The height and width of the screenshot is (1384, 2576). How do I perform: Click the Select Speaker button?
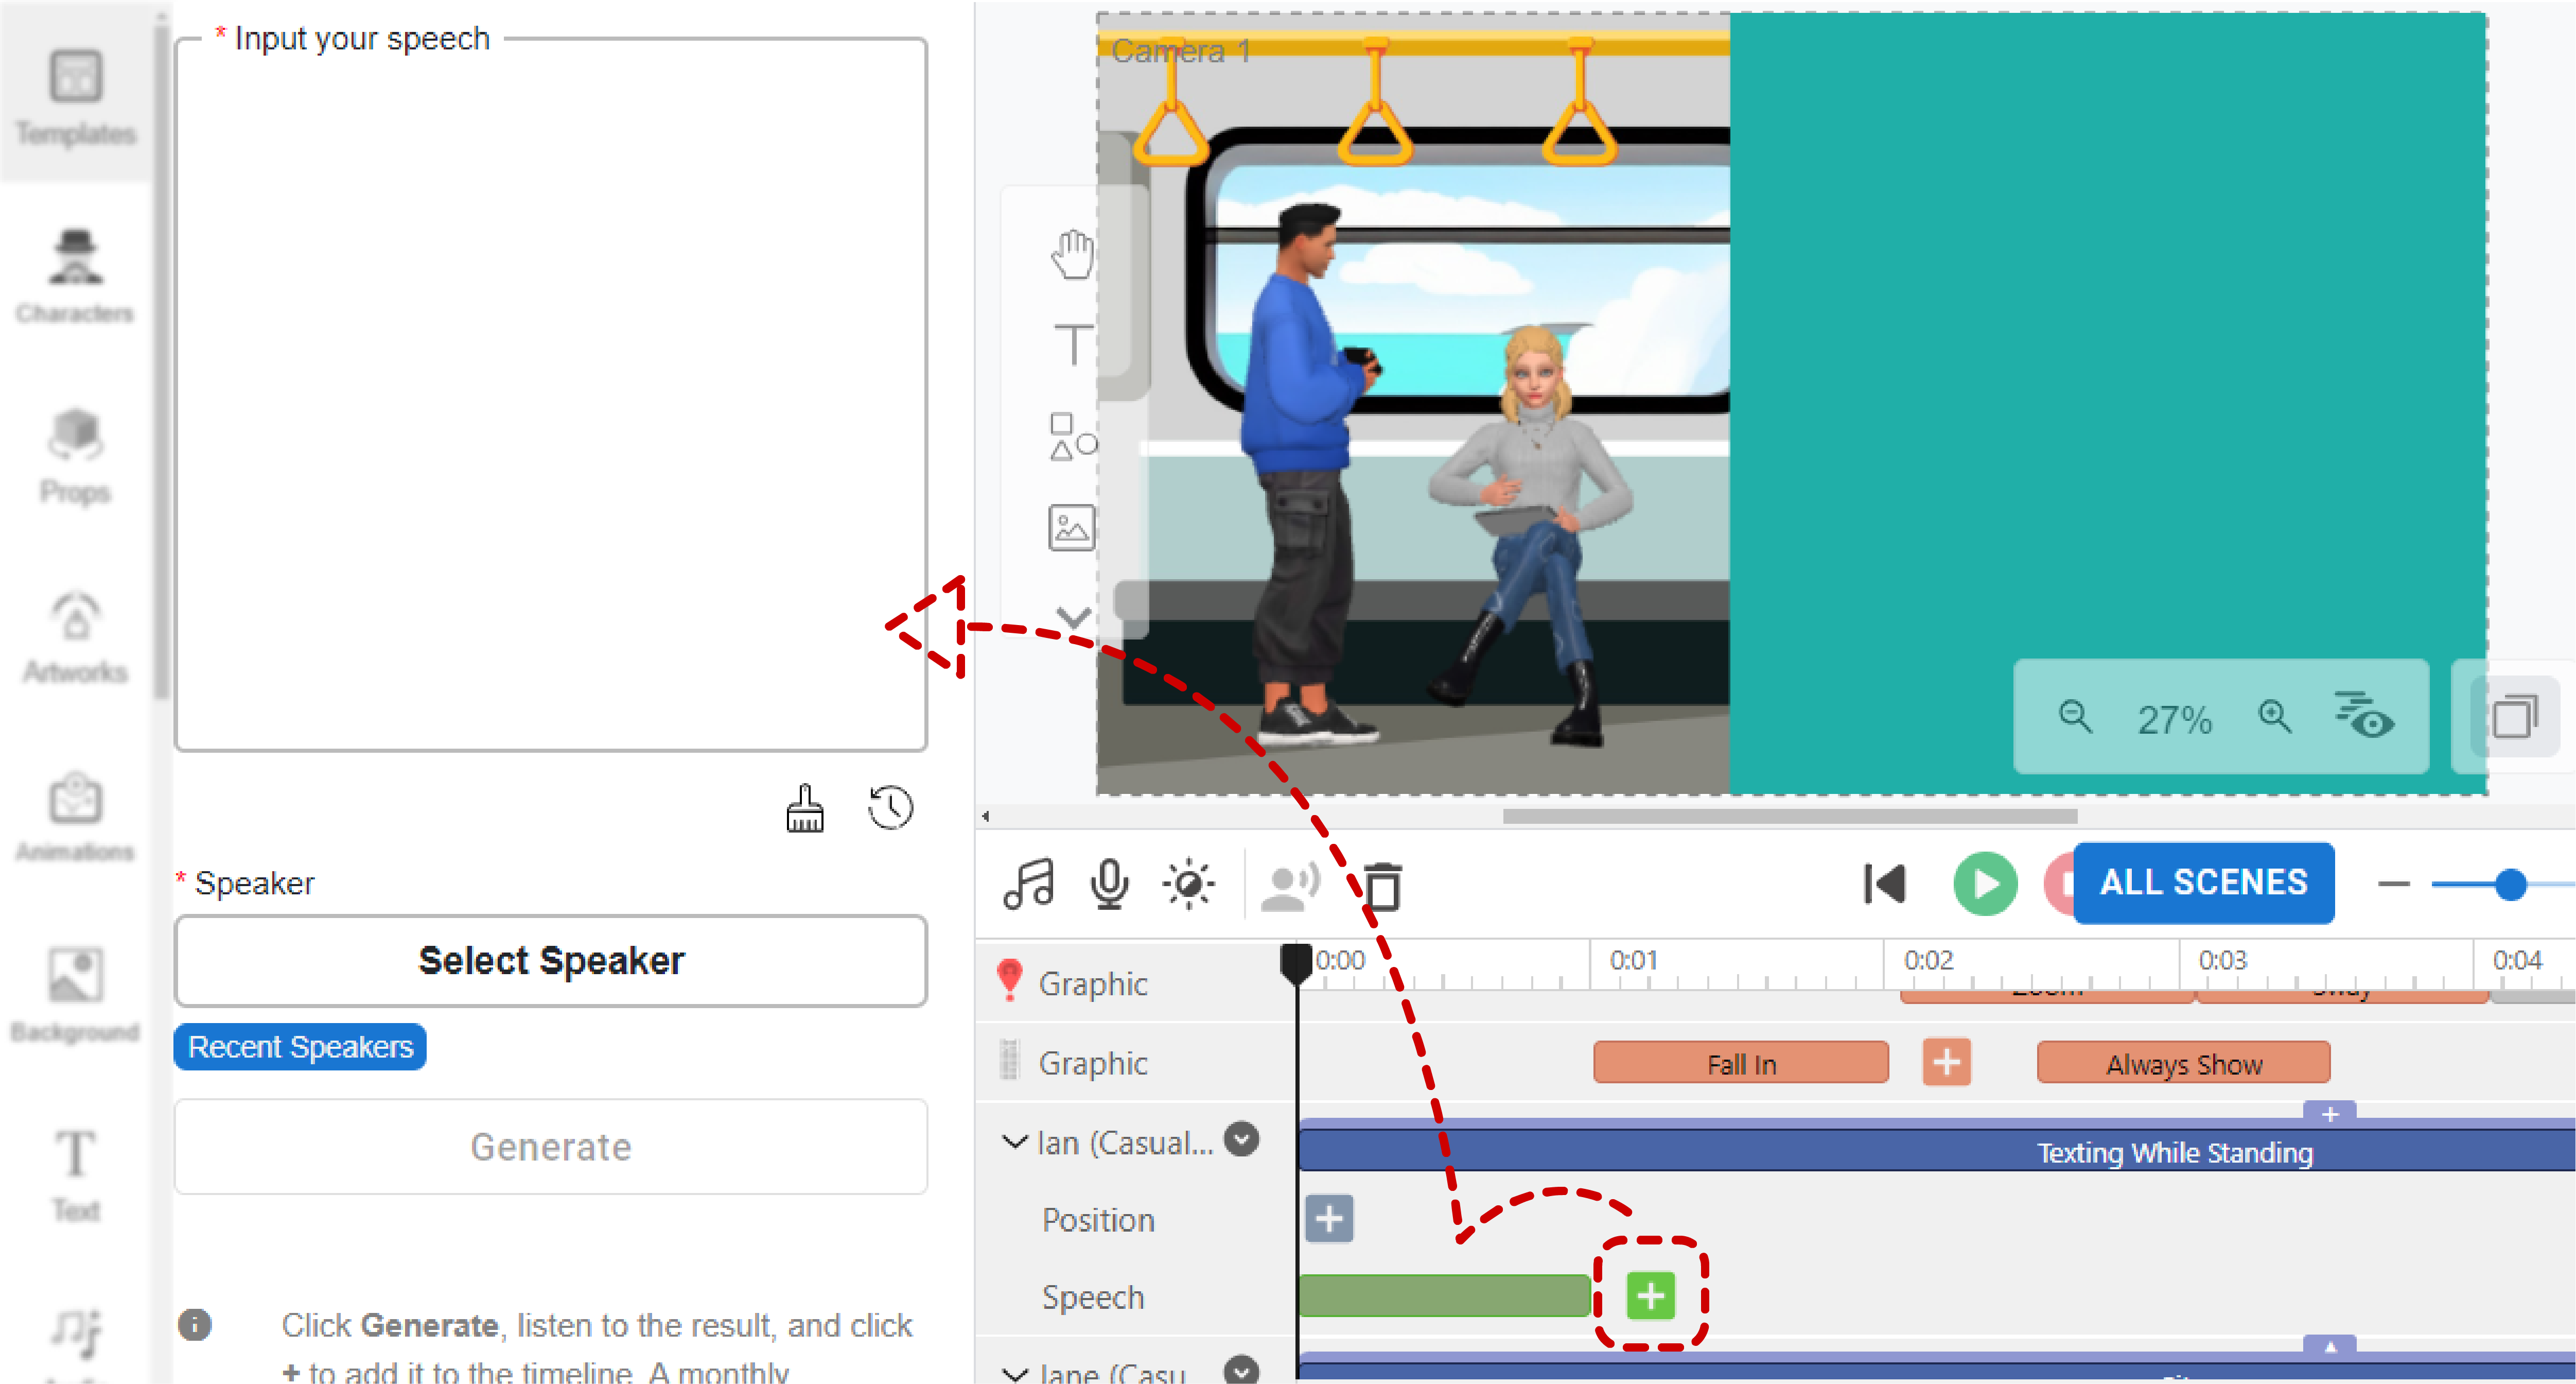coord(551,961)
